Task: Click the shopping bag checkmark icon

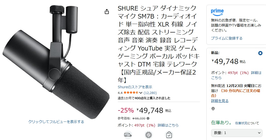Action: (x=169, y=135)
